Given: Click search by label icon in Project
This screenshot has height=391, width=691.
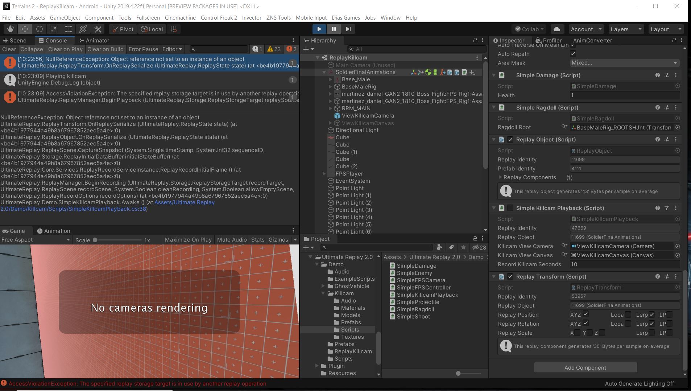Looking at the screenshot, I should 451,247.
